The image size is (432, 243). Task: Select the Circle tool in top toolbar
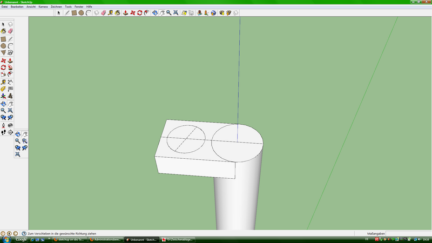81,12
